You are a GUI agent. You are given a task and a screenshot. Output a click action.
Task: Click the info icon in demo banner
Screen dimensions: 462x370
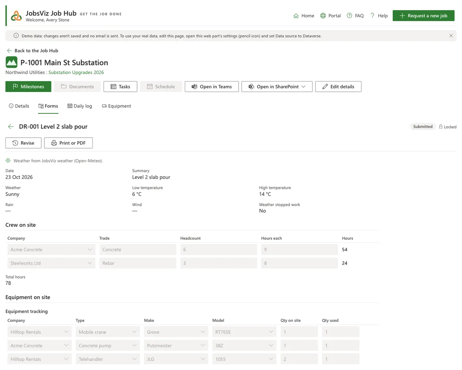point(16,36)
